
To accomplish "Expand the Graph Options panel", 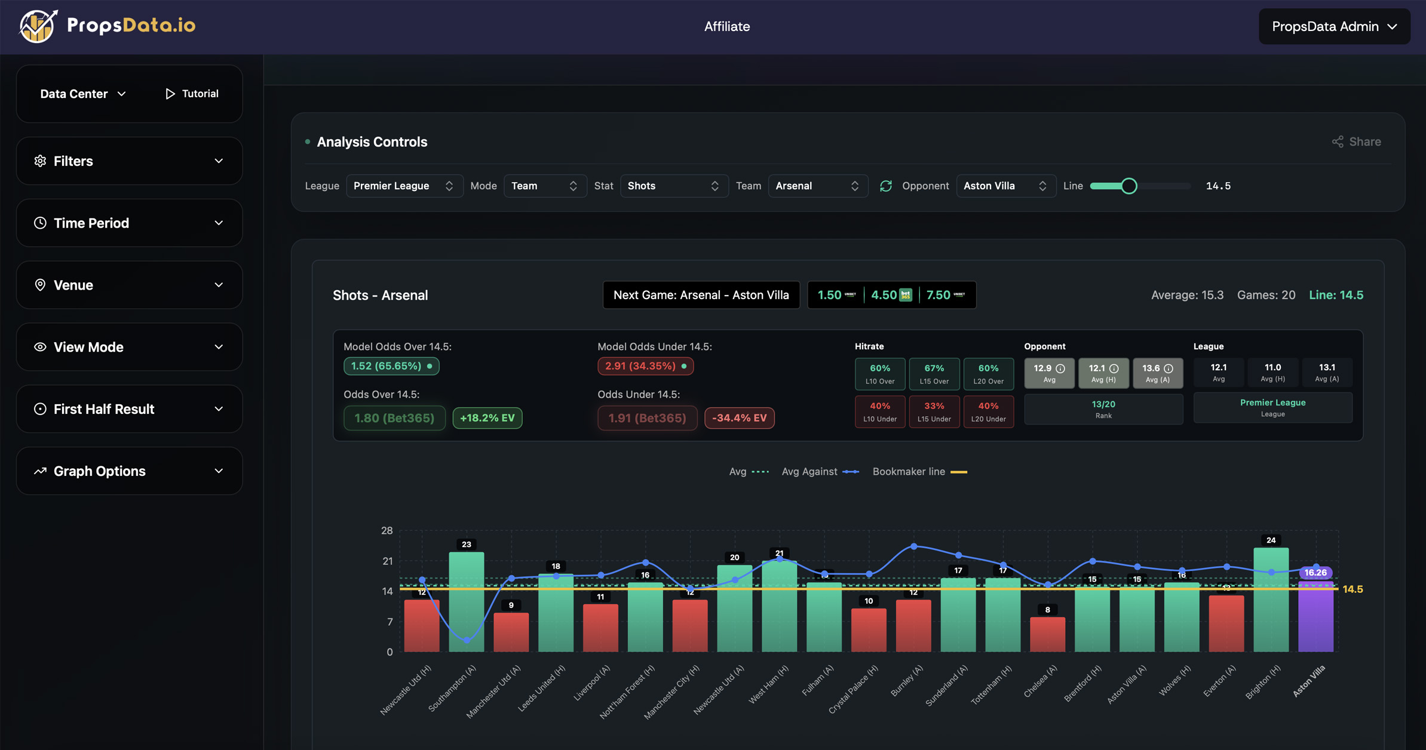I will point(129,471).
